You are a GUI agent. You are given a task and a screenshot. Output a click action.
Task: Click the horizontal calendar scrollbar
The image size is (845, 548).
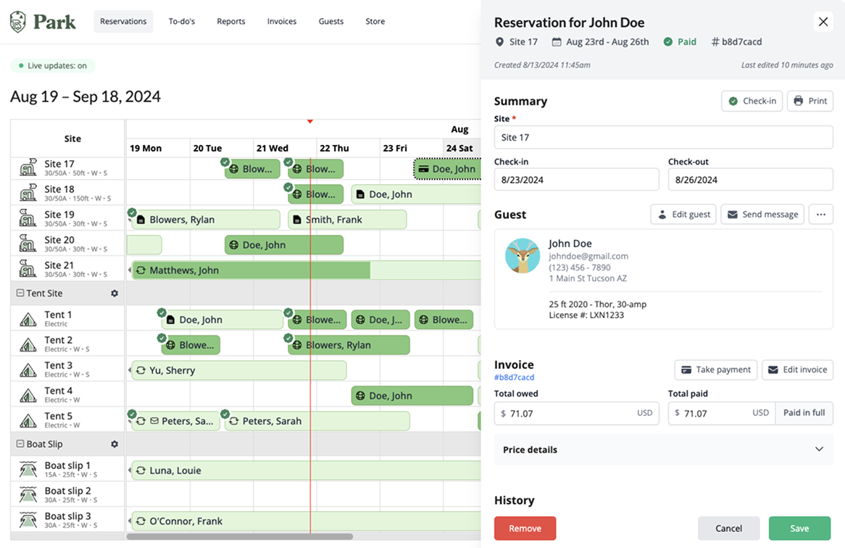coord(239,537)
